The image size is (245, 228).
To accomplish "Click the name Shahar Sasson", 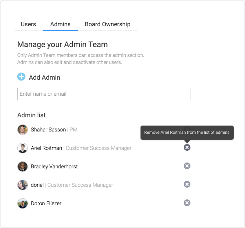I will click(x=48, y=130).
